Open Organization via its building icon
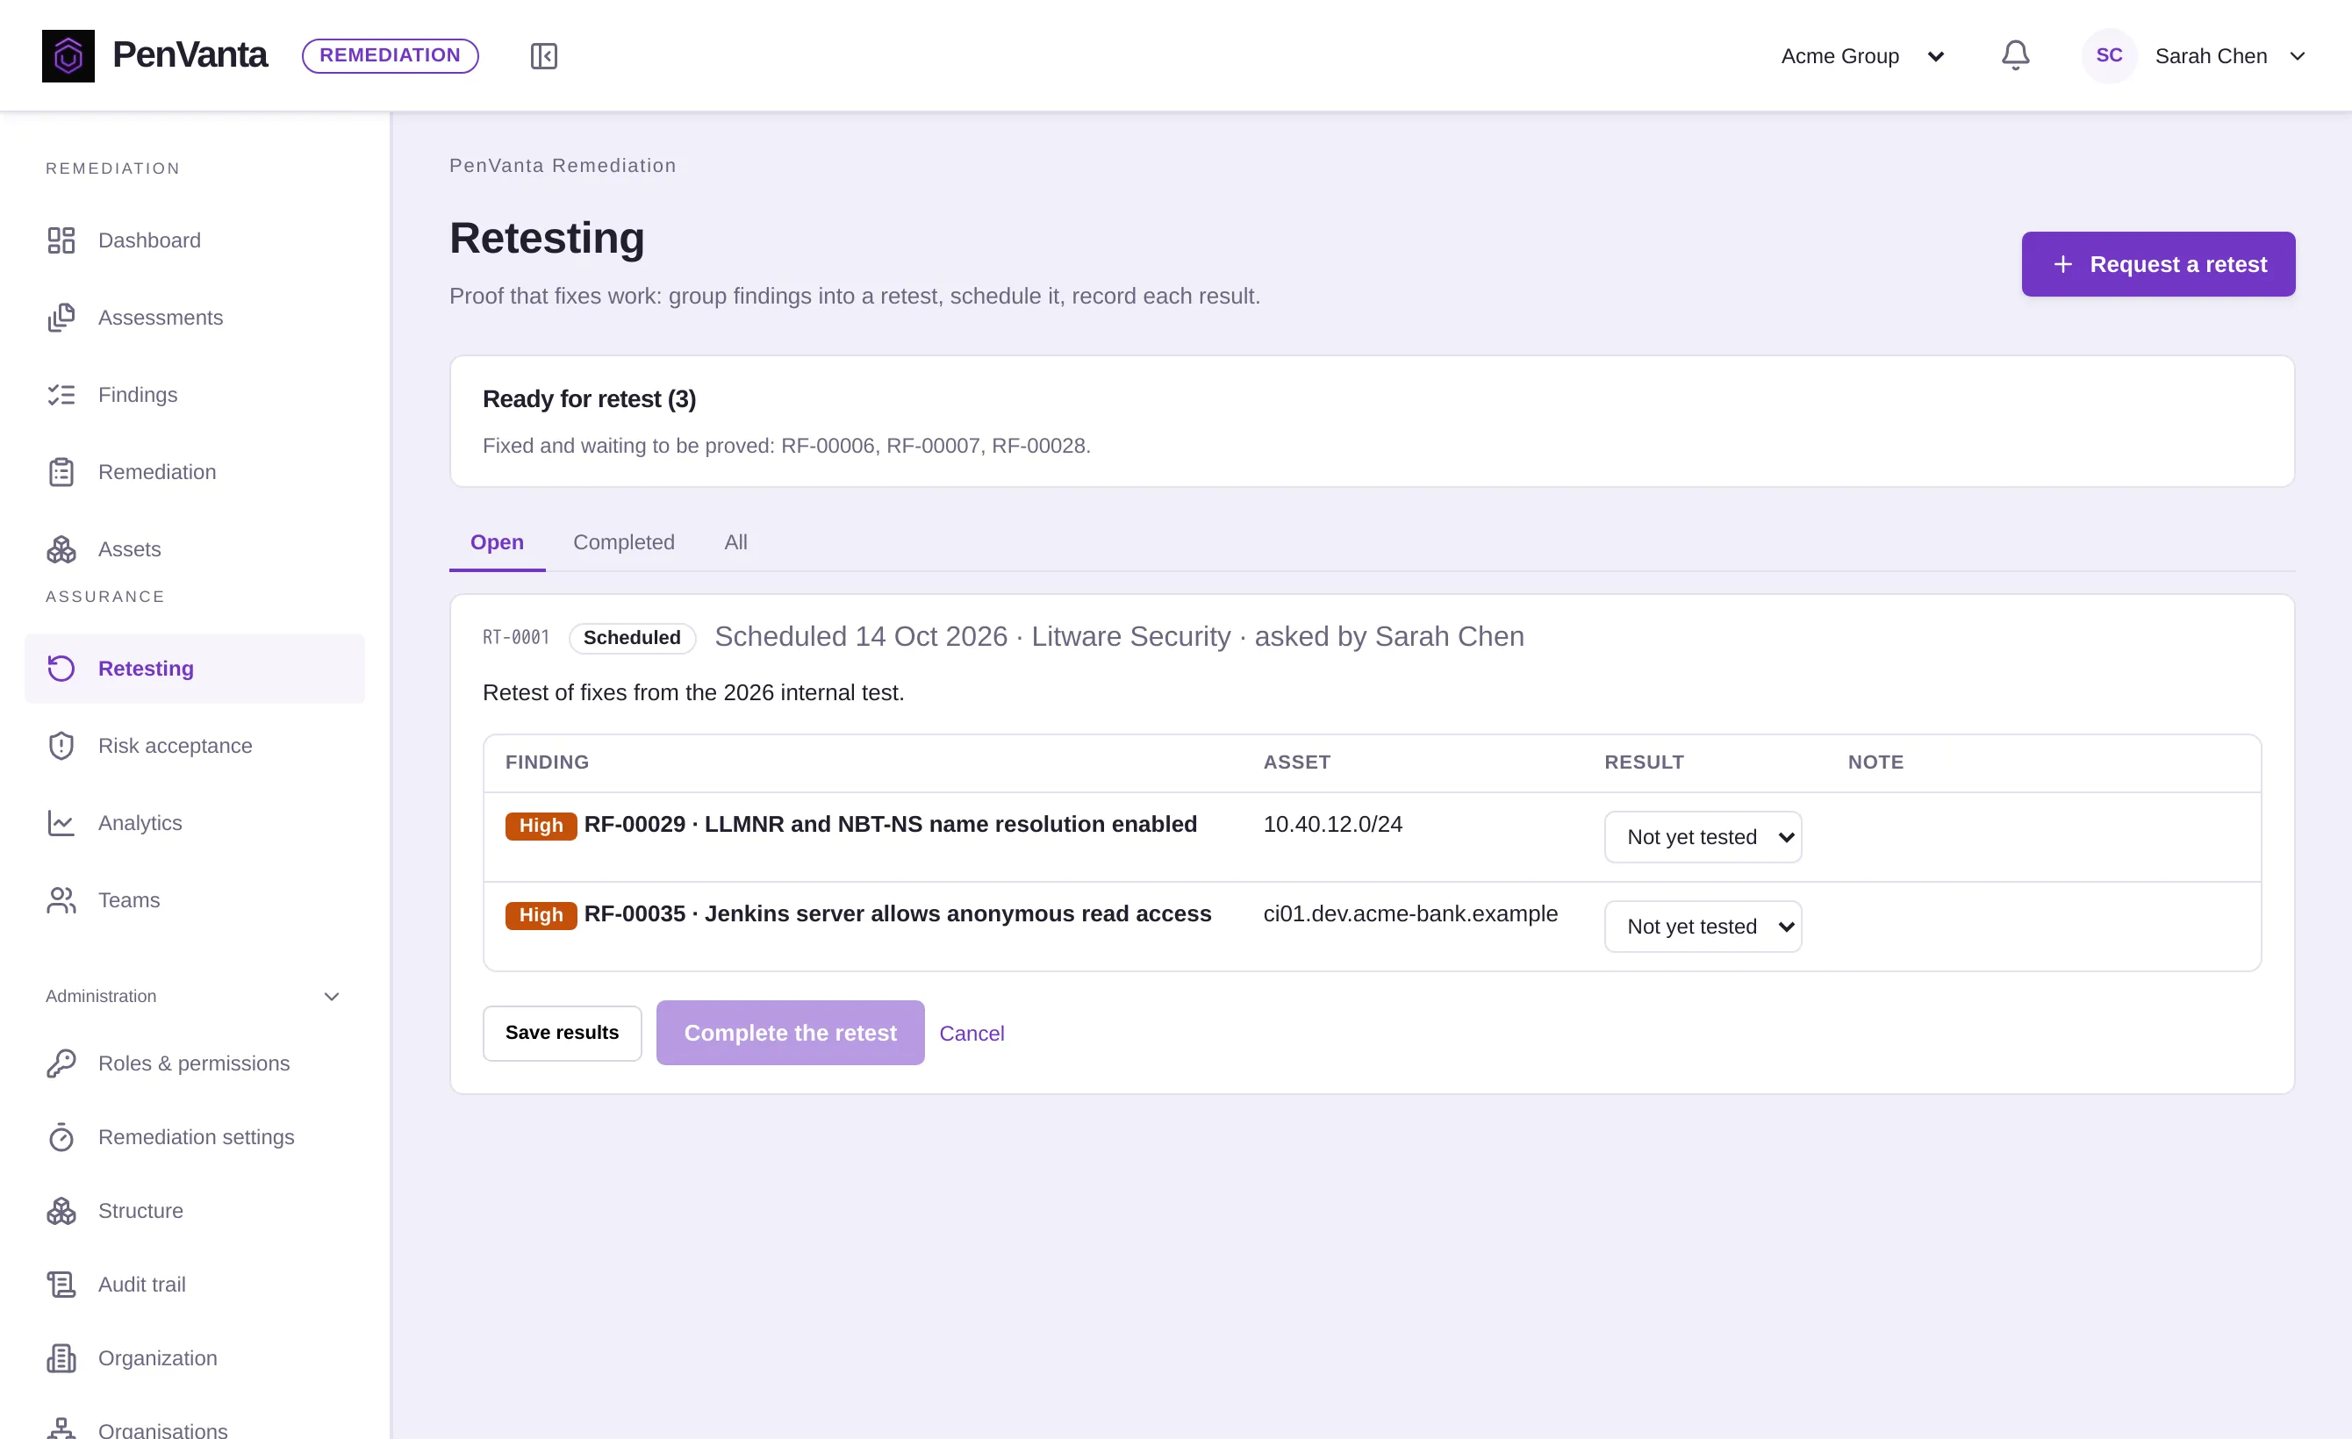Viewport: 2352px width, 1439px height. (61, 1358)
